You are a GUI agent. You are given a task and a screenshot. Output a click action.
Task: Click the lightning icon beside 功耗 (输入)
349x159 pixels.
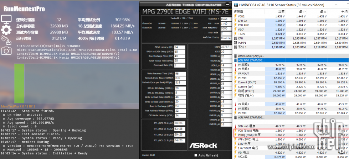236,95
